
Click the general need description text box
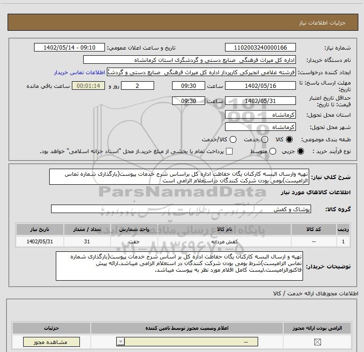[x=179, y=177]
